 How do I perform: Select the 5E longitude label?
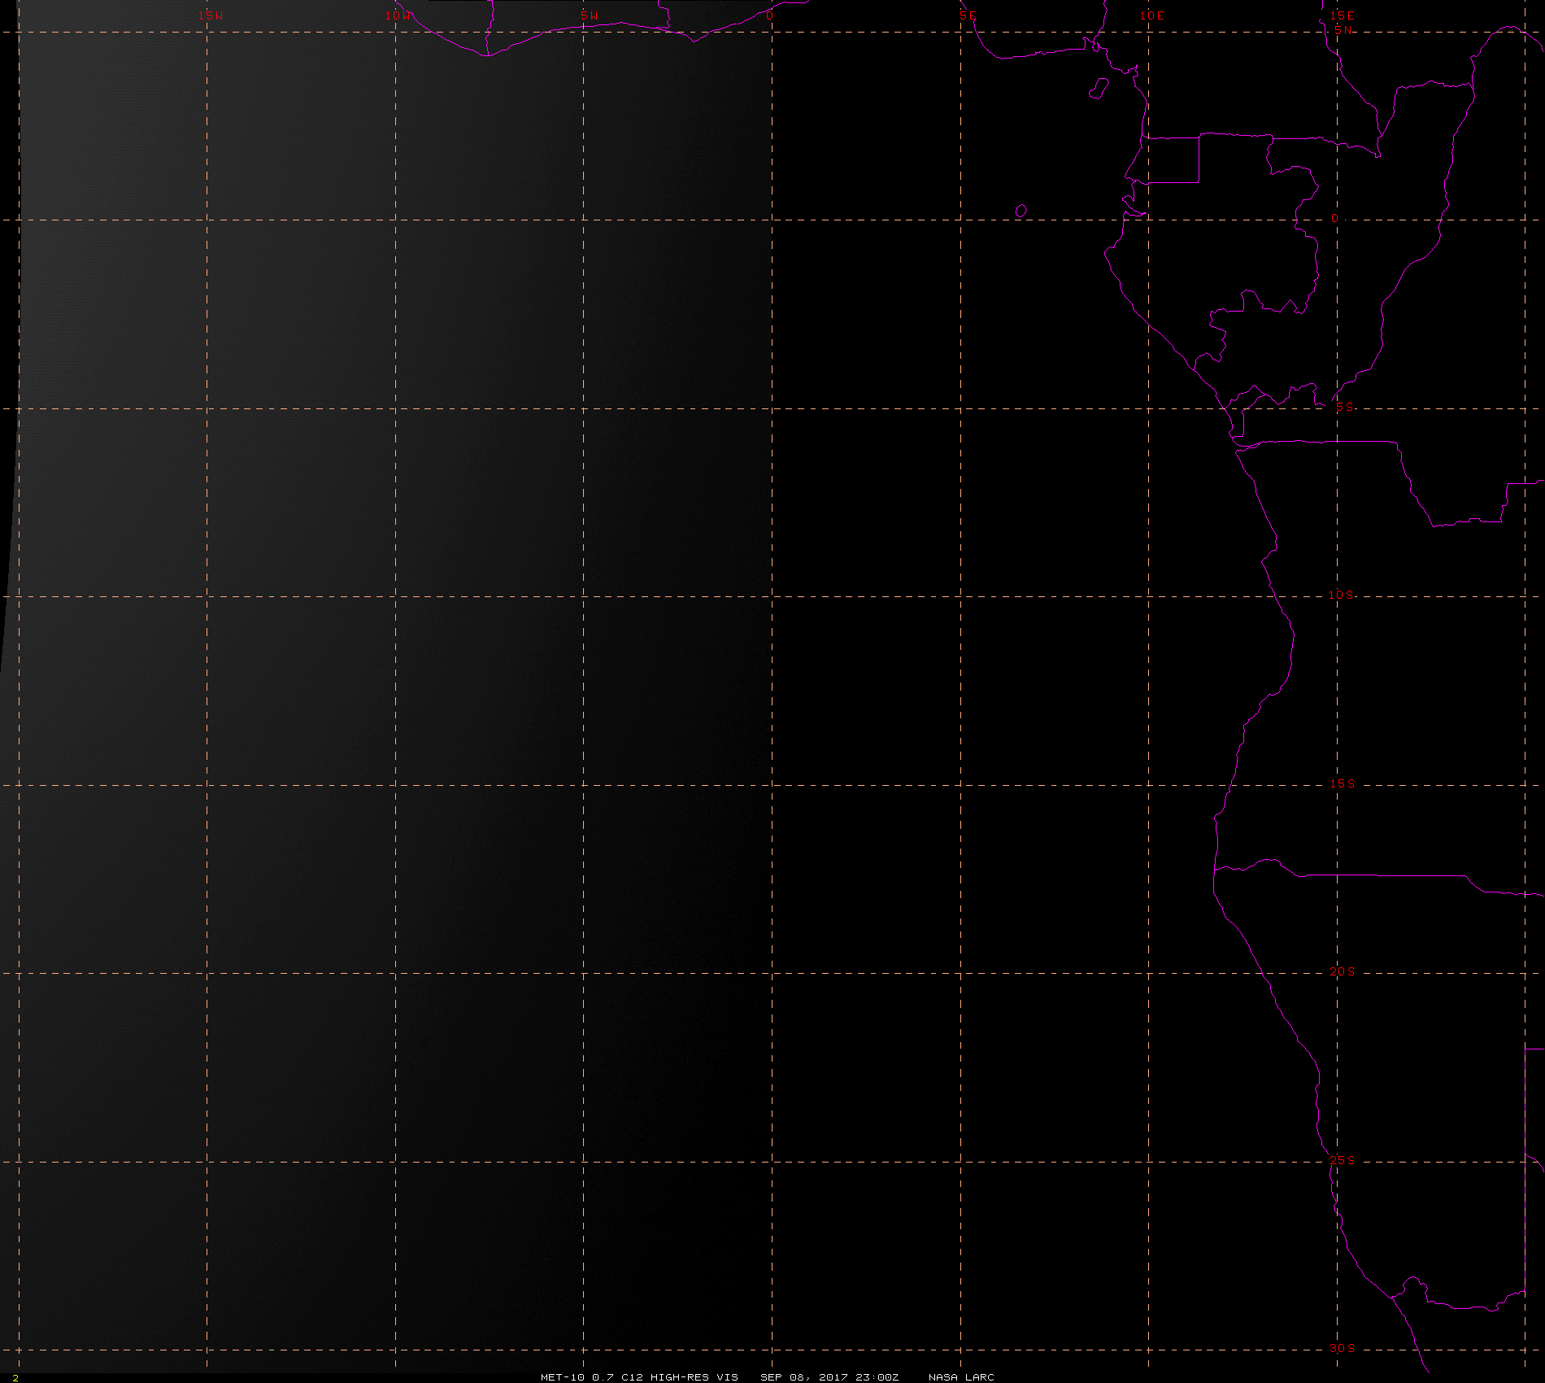coord(968,15)
